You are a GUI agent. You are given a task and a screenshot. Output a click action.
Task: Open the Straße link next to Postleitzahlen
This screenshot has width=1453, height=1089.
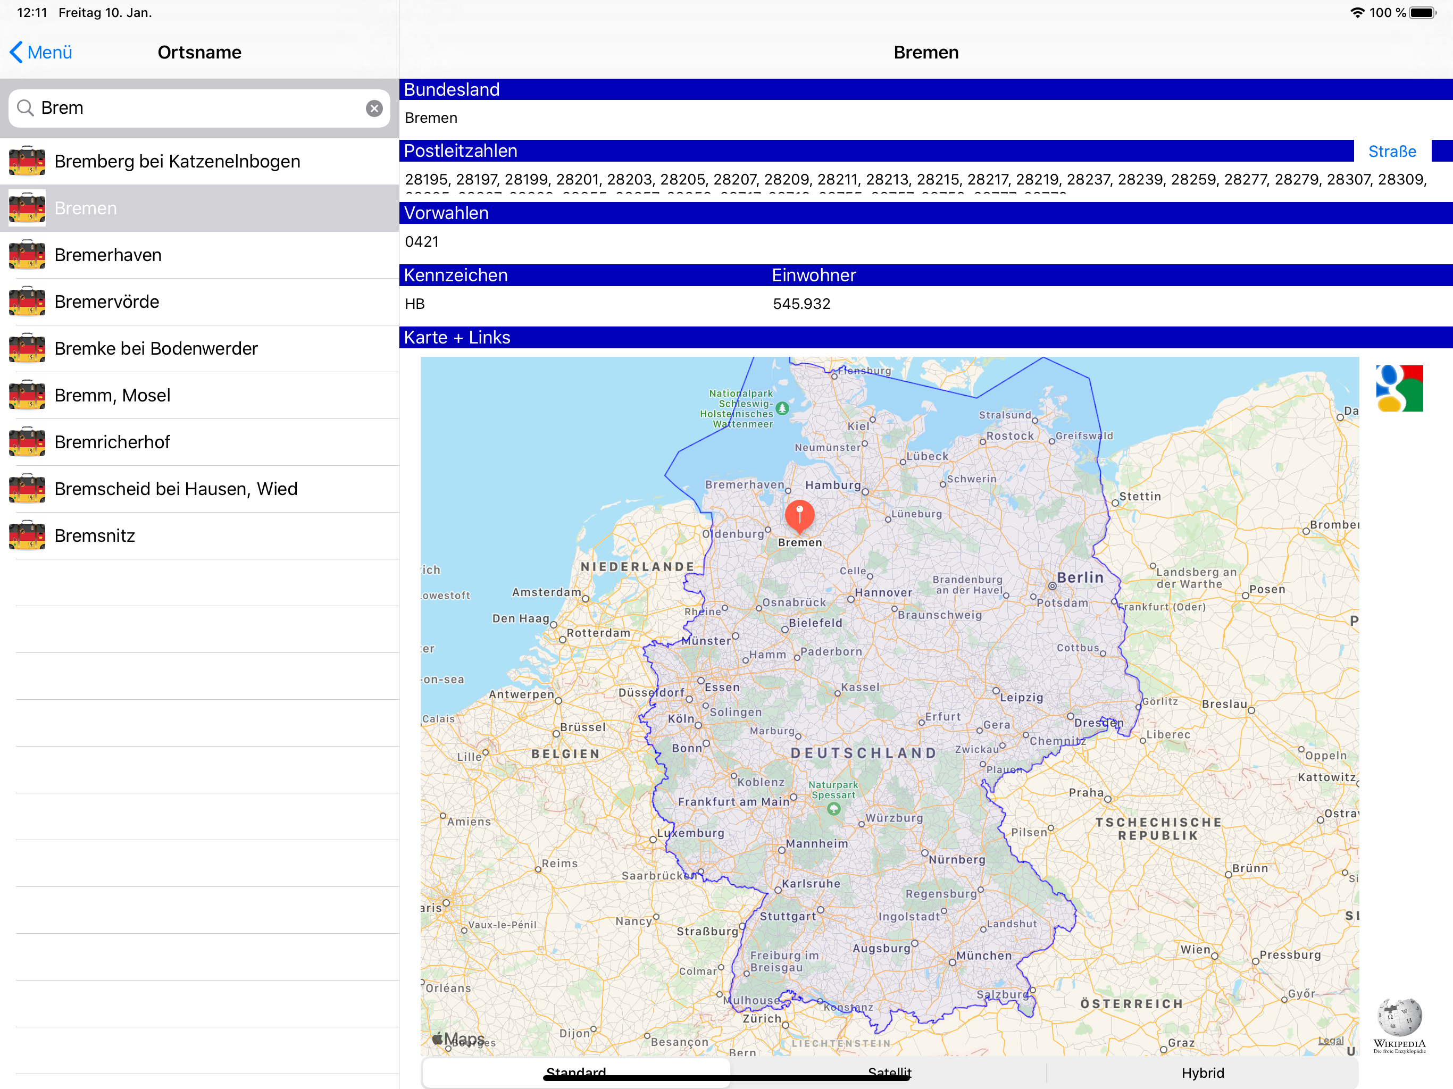[x=1392, y=151]
